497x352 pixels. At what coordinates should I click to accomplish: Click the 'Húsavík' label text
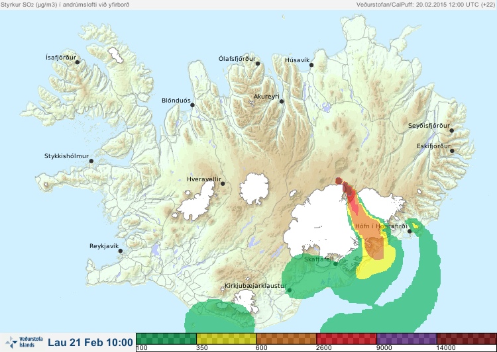[x=298, y=60]
